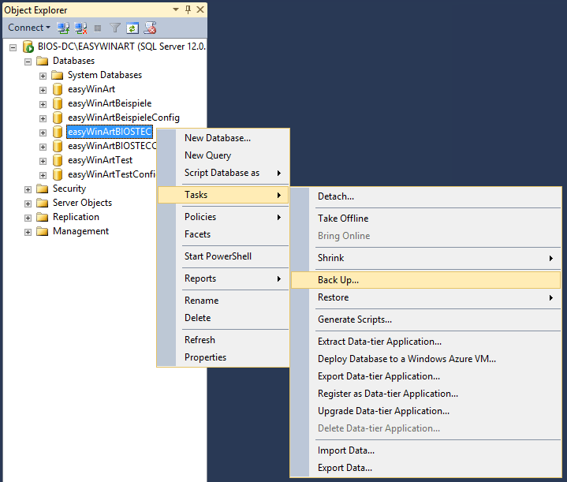Choose Extract Data-tier Application...

coord(426,342)
